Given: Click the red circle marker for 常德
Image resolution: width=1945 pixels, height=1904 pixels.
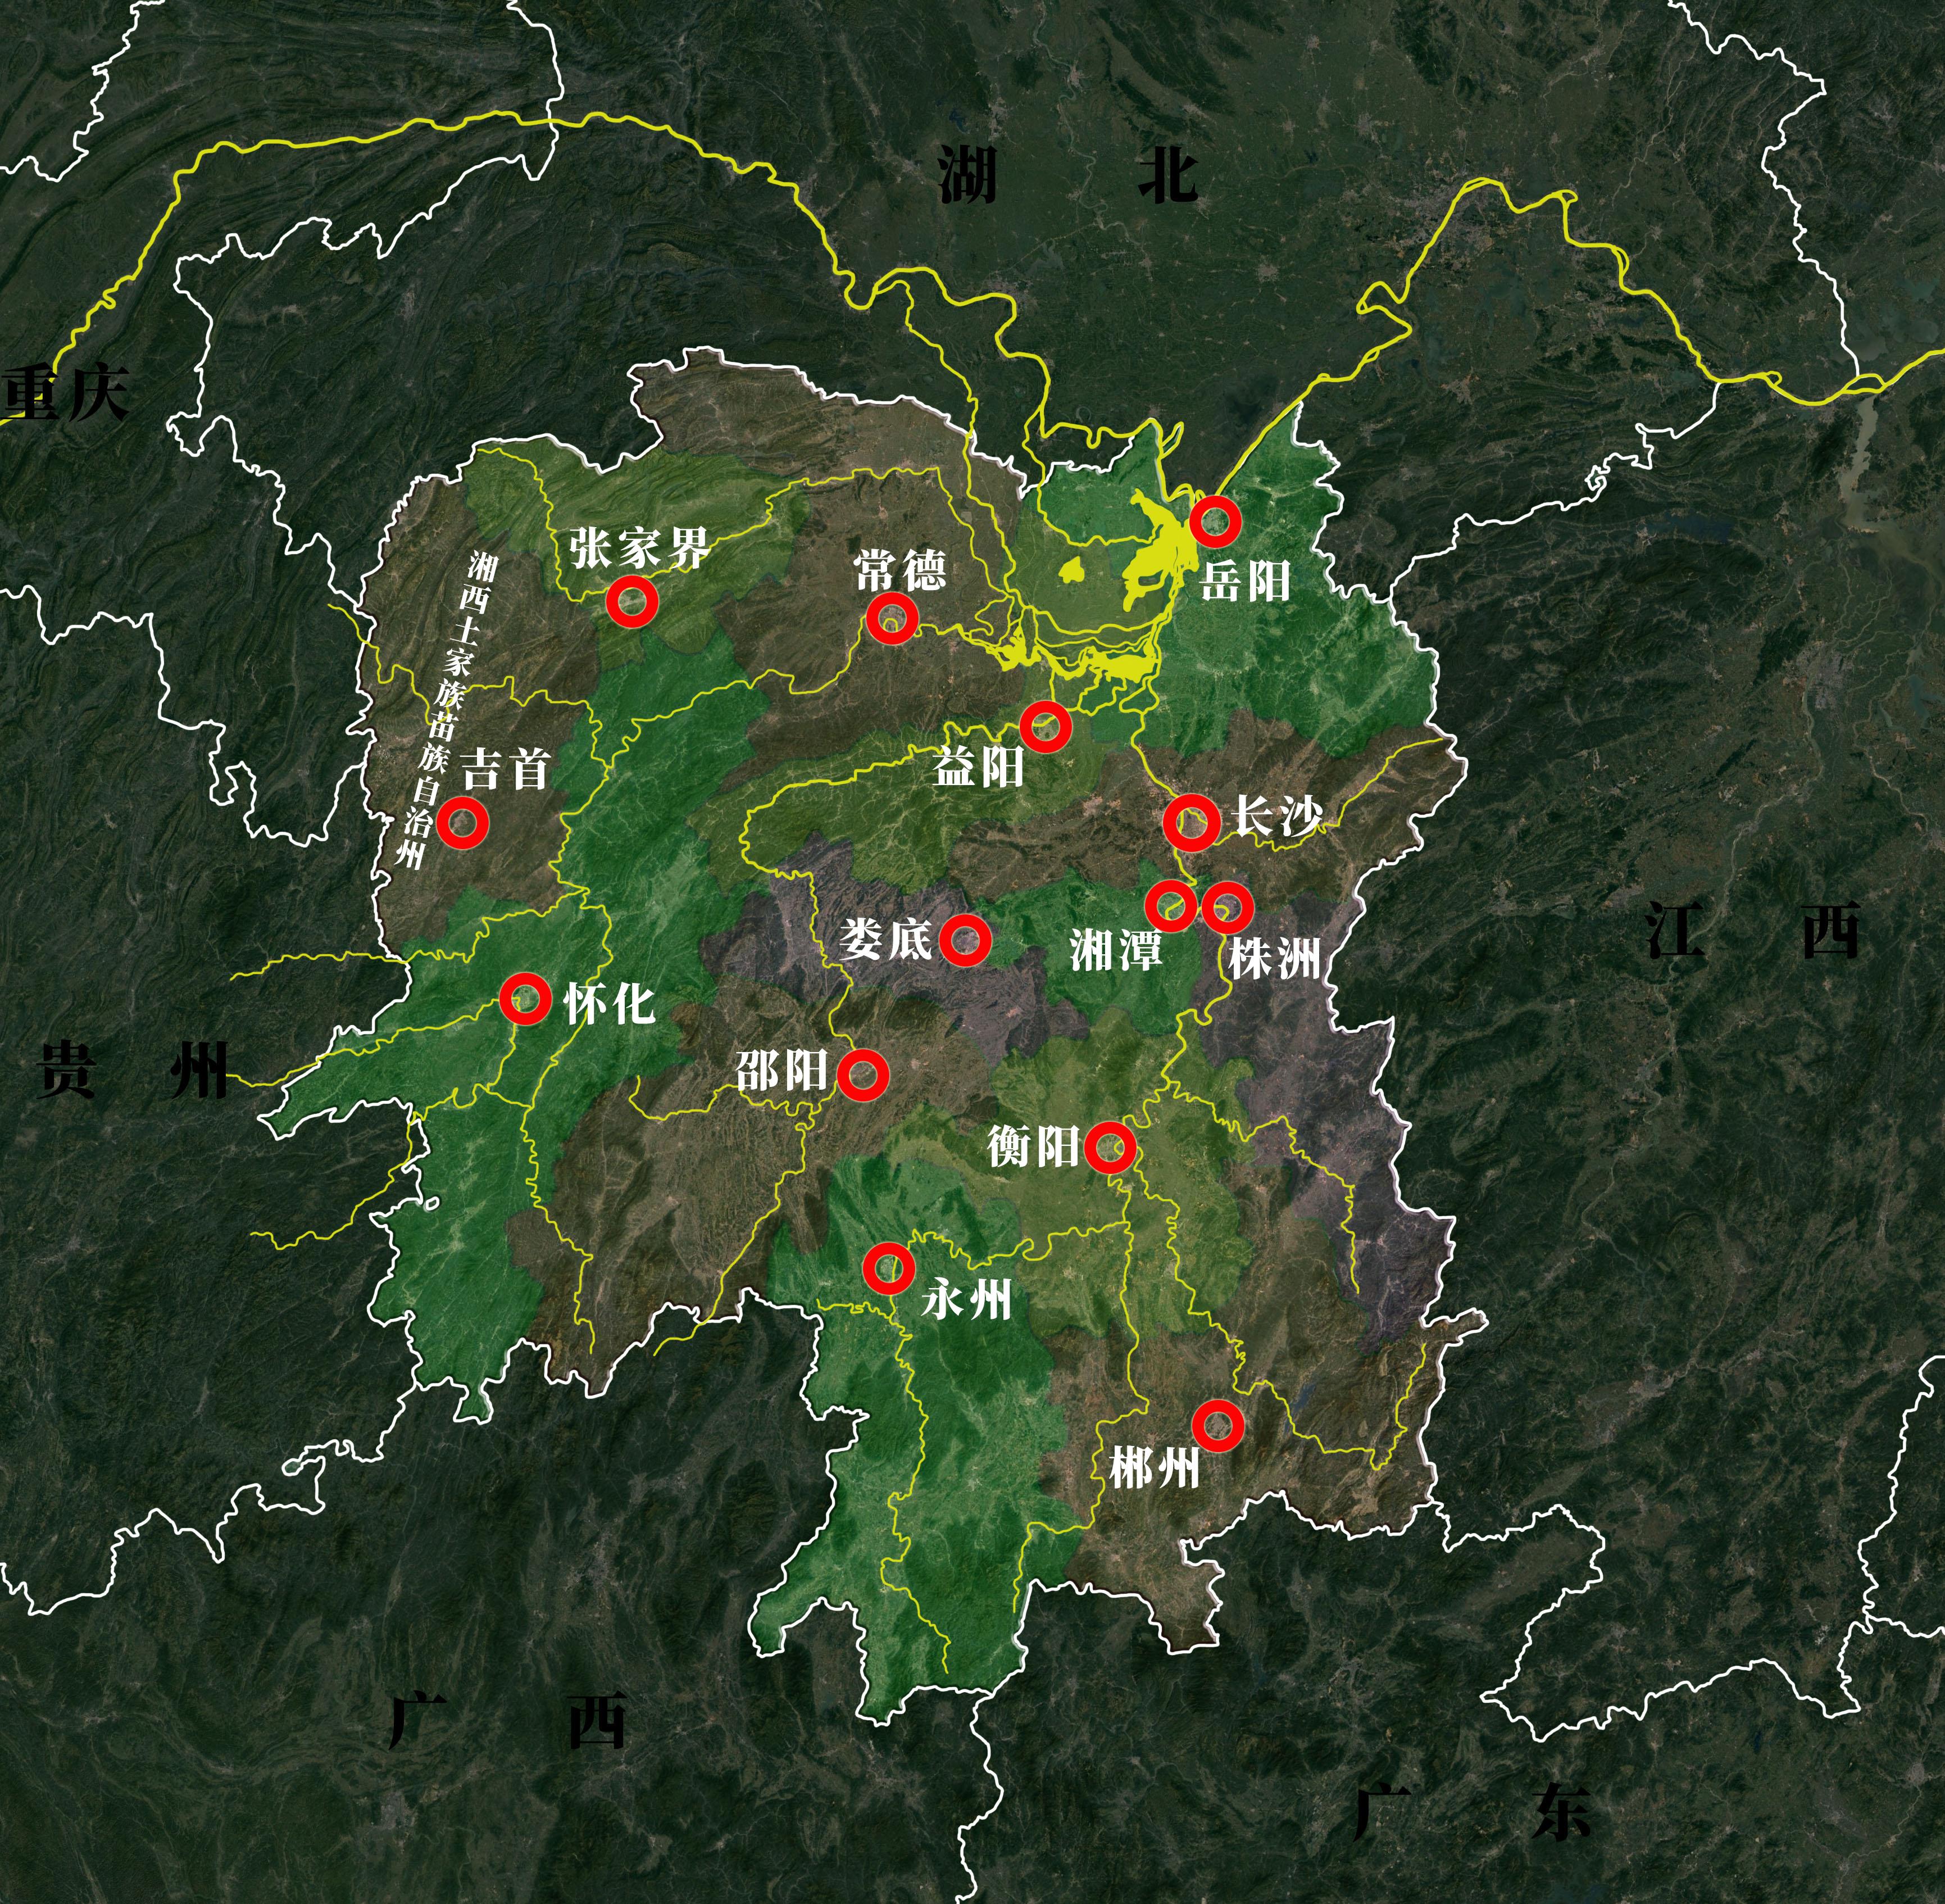Looking at the screenshot, I should pyautogui.click(x=892, y=618).
